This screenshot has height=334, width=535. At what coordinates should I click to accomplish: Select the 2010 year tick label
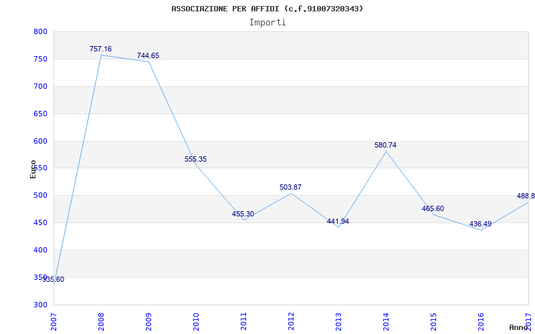196,322
